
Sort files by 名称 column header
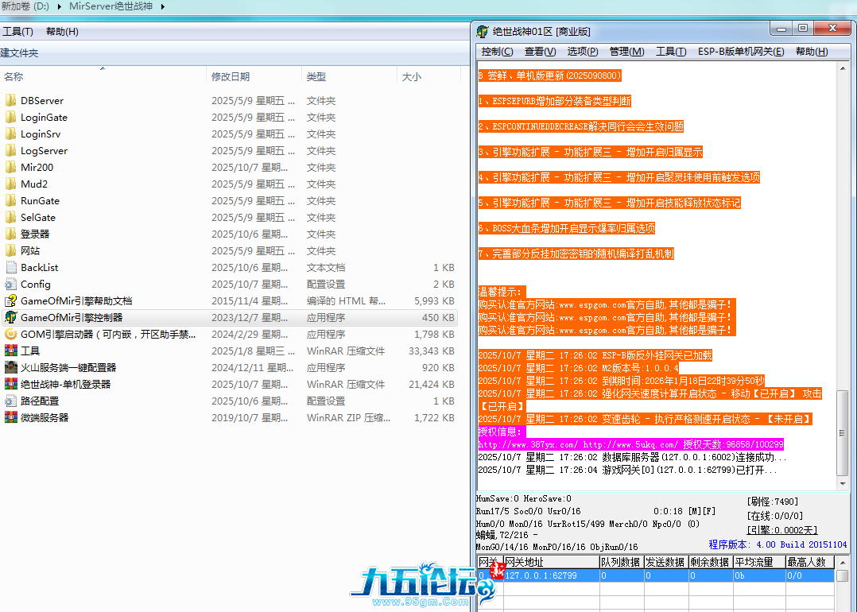pyautogui.click(x=14, y=77)
